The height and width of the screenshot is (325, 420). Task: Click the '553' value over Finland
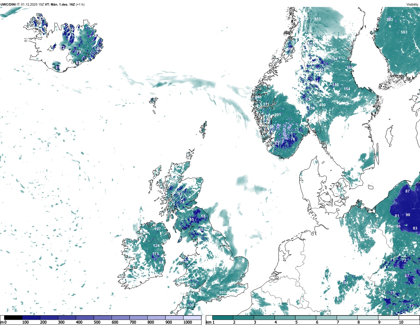404,32
